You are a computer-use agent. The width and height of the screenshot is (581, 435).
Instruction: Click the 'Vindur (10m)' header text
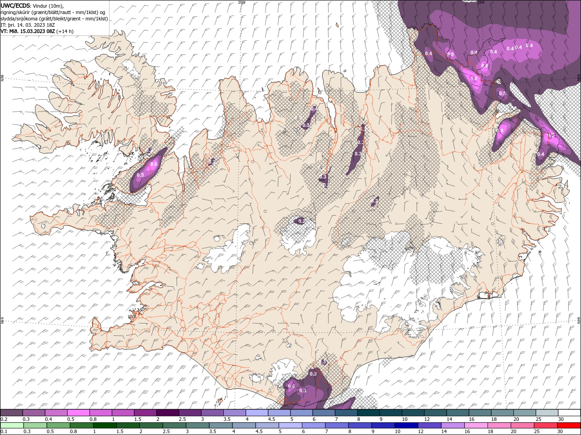49,5
